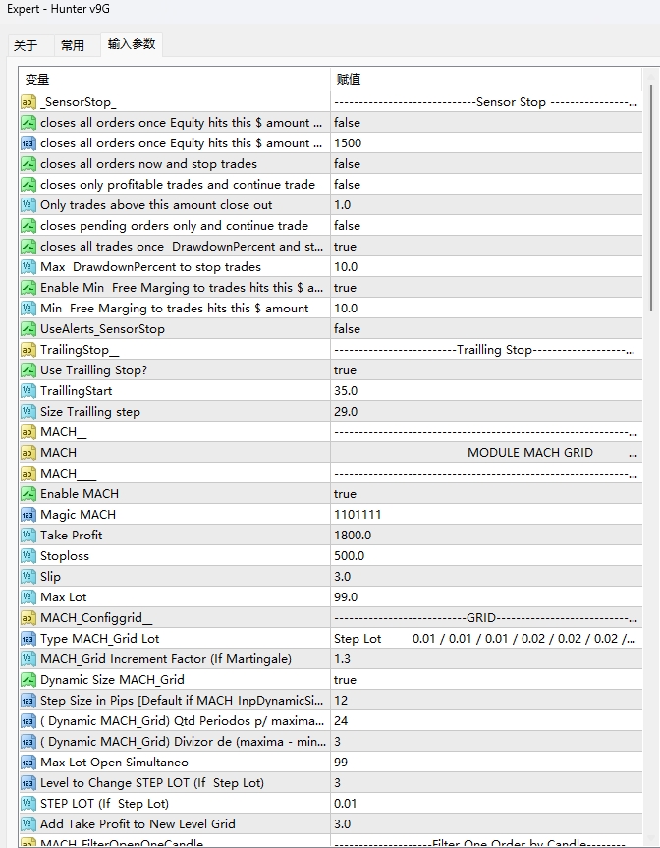Click the enum icon beside 'Type MACH_Grid Lot'
Viewport: 660px width, 848px height.
28,638
